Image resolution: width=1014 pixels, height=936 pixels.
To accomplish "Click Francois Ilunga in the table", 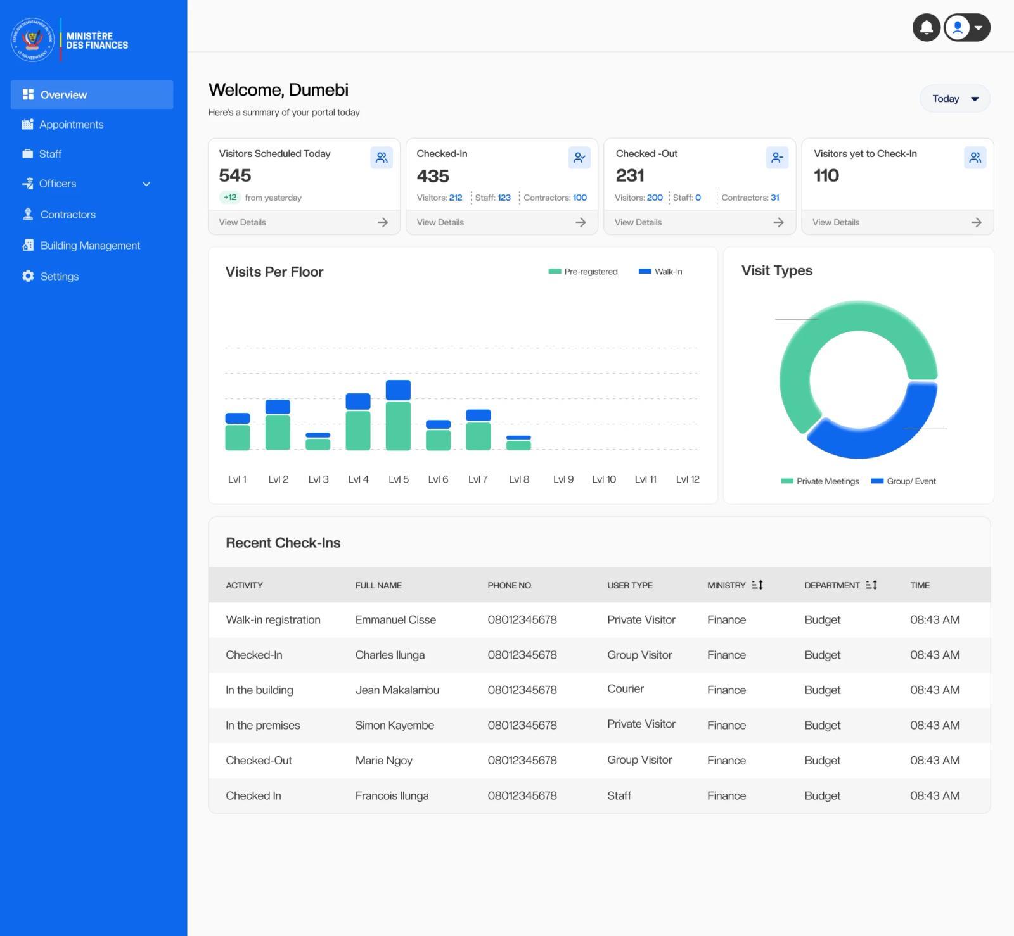I will [392, 796].
